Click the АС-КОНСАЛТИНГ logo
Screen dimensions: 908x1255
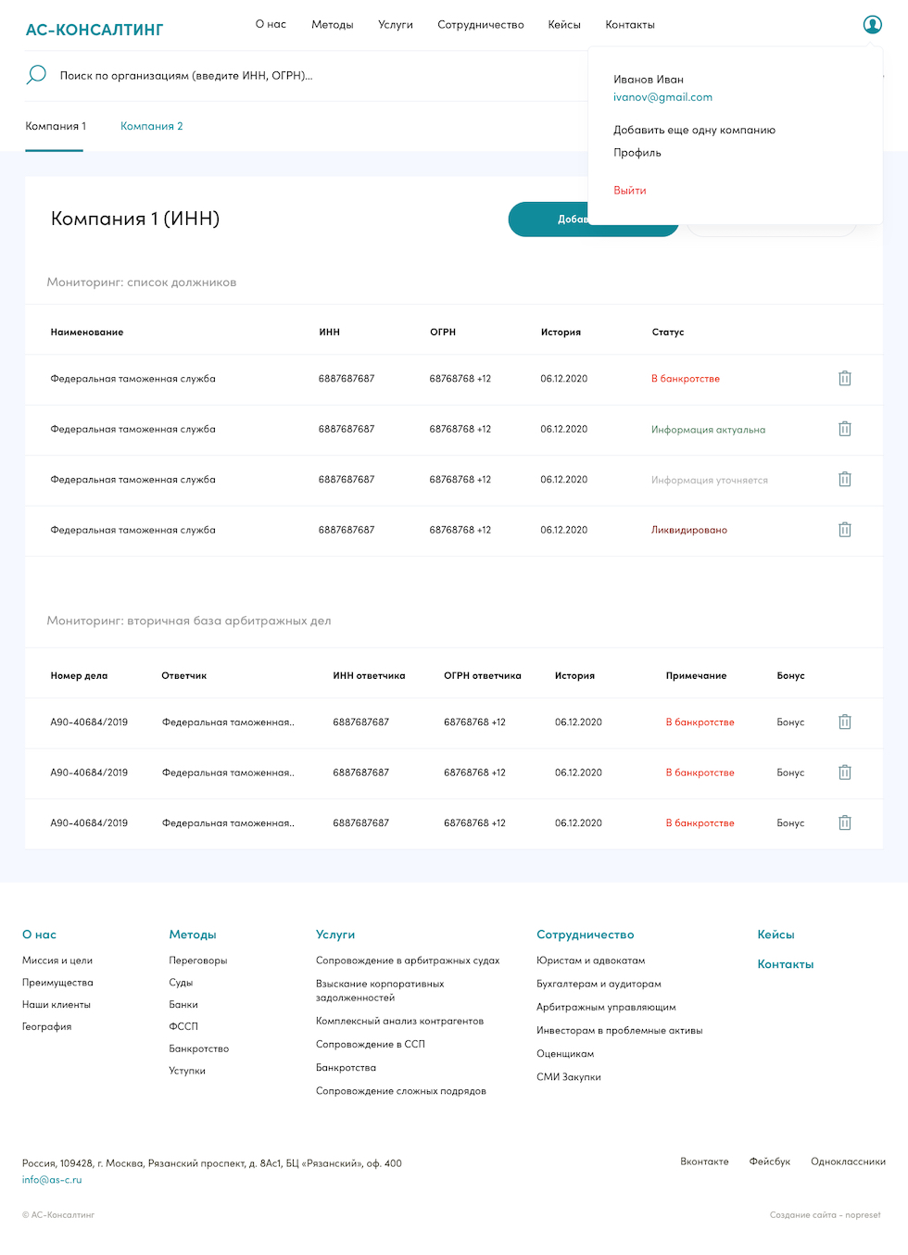click(x=95, y=30)
